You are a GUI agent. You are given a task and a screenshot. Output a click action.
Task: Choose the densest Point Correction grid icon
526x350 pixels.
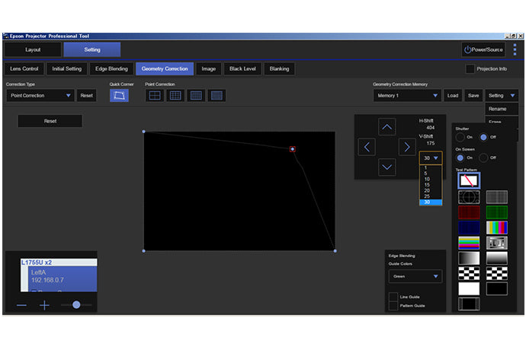(216, 95)
